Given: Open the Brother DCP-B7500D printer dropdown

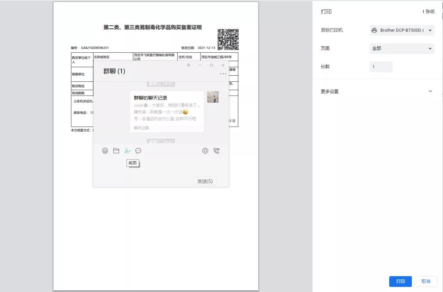Looking at the screenshot, I should coord(402,30).
